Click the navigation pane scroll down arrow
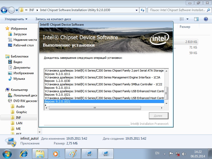 point(39,132)
